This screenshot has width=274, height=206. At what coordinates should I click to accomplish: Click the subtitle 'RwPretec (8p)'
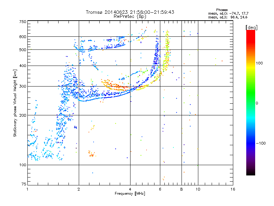pyautogui.click(x=130, y=16)
